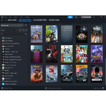Open the Справка (Help) menu
This screenshot has height=106, width=106.
[27, 17]
